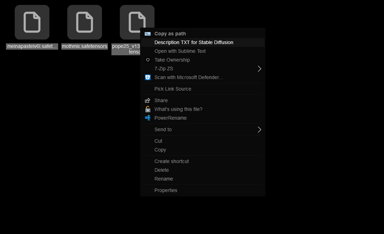Image resolution: width=384 pixels, height=234 pixels.
Task: Select Take Ownership entry
Action: pyautogui.click(x=203, y=60)
